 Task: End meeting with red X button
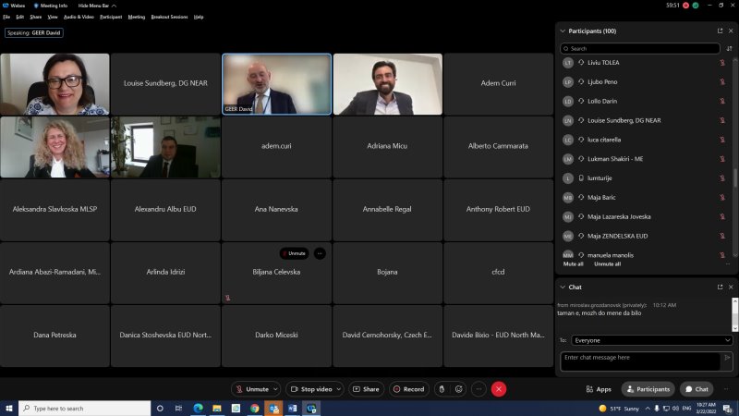[499, 389]
